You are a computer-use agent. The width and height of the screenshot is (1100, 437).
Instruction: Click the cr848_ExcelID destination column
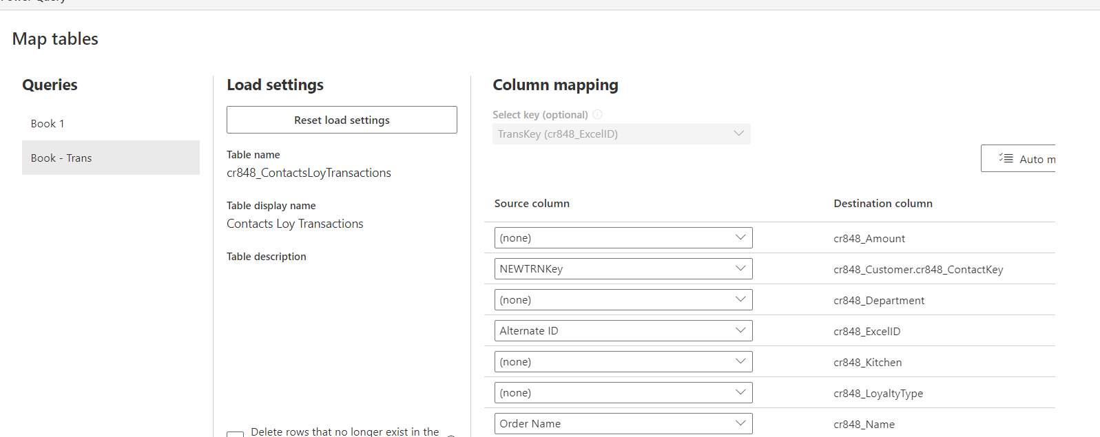(x=866, y=332)
